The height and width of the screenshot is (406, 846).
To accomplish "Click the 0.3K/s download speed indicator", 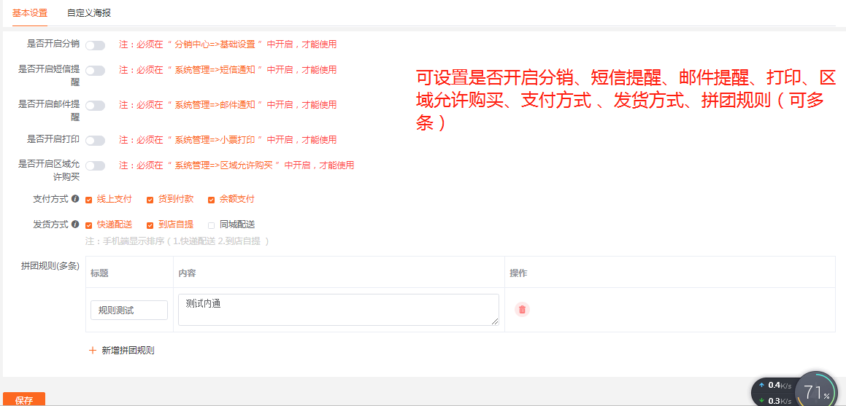I will coord(774,401).
